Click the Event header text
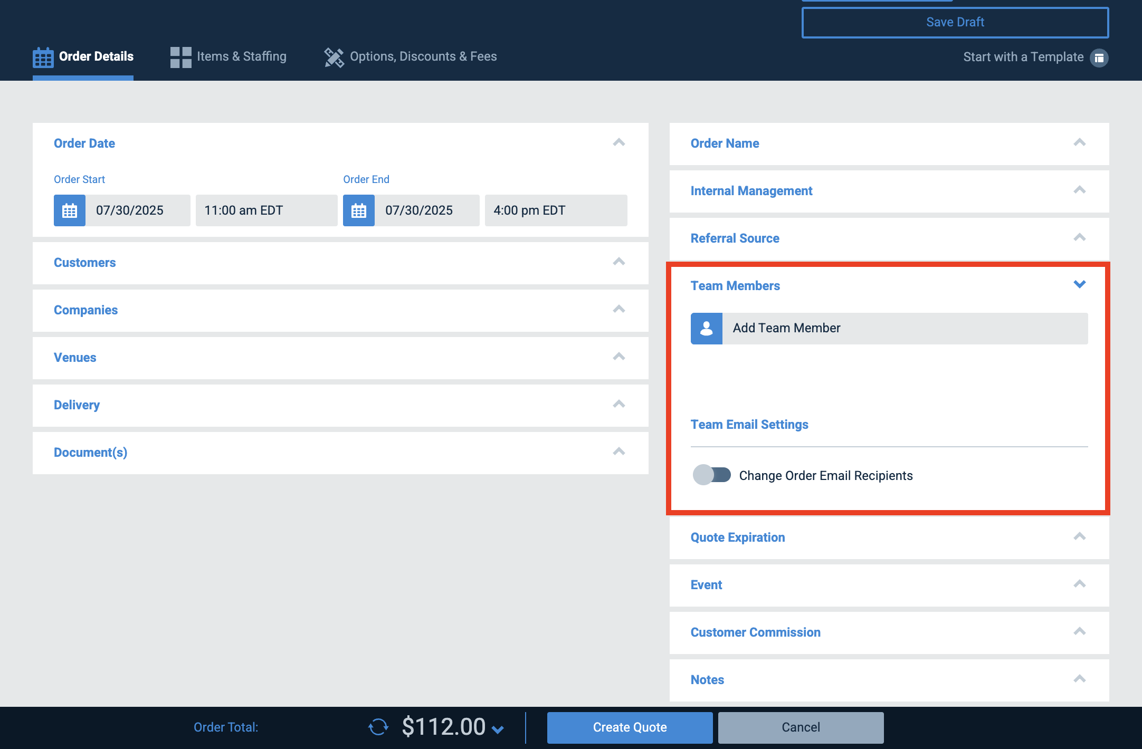 point(706,585)
